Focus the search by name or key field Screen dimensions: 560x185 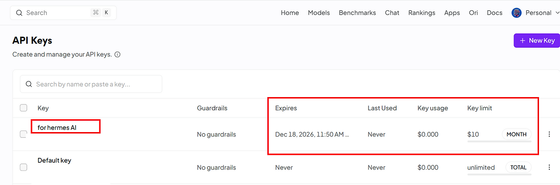[91, 84]
